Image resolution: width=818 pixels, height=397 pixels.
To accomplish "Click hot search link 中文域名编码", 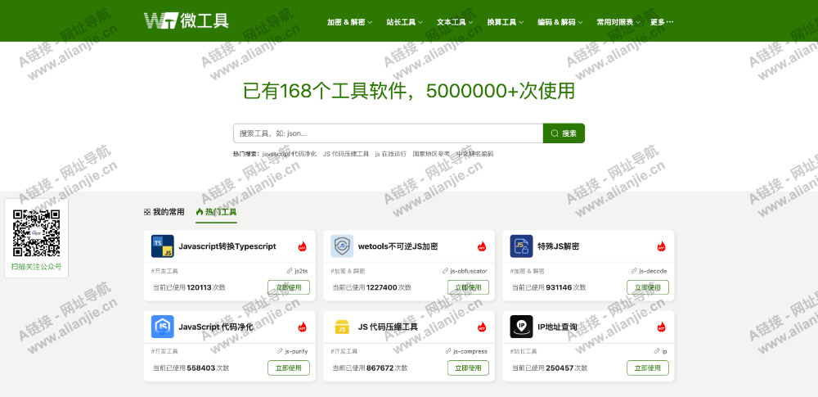I will 474,154.
